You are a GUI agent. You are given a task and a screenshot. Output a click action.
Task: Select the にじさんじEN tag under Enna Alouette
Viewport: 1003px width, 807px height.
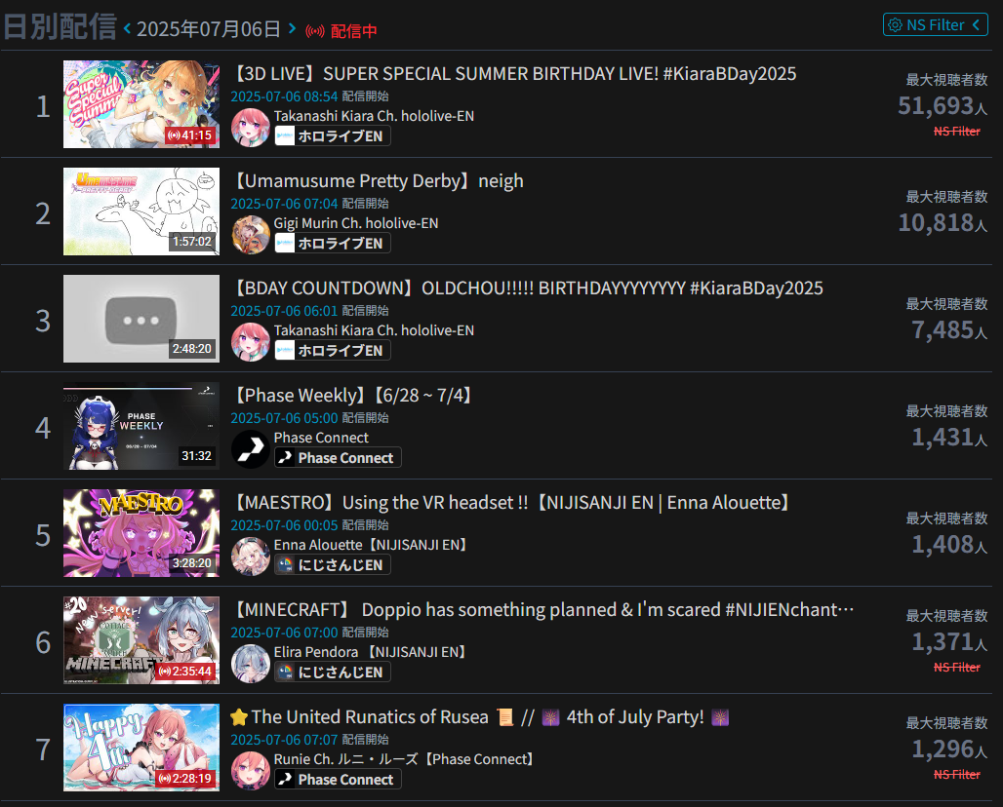click(332, 565)
